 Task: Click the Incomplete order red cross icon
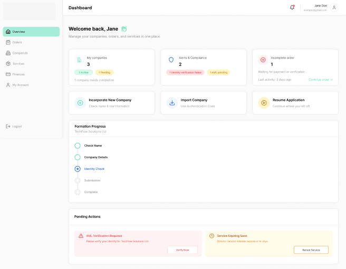(263, 60)
